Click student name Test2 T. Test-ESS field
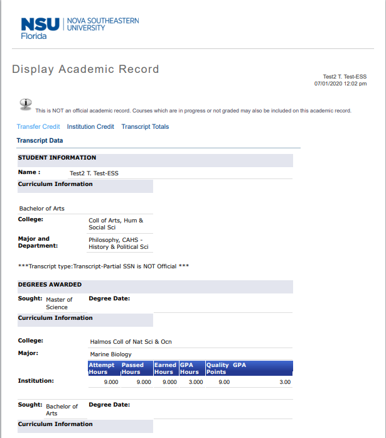Image resolution: width=386 pixels, height=438 pixels. [x=181, y=173]
